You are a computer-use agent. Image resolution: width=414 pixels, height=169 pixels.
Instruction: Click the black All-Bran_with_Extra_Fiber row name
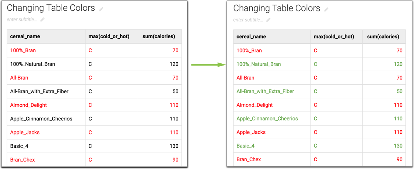(x=39, y=91)
